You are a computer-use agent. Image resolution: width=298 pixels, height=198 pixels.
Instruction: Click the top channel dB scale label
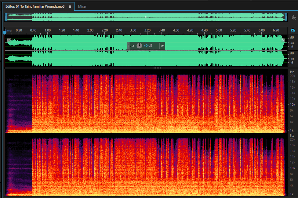click(292, 38)
